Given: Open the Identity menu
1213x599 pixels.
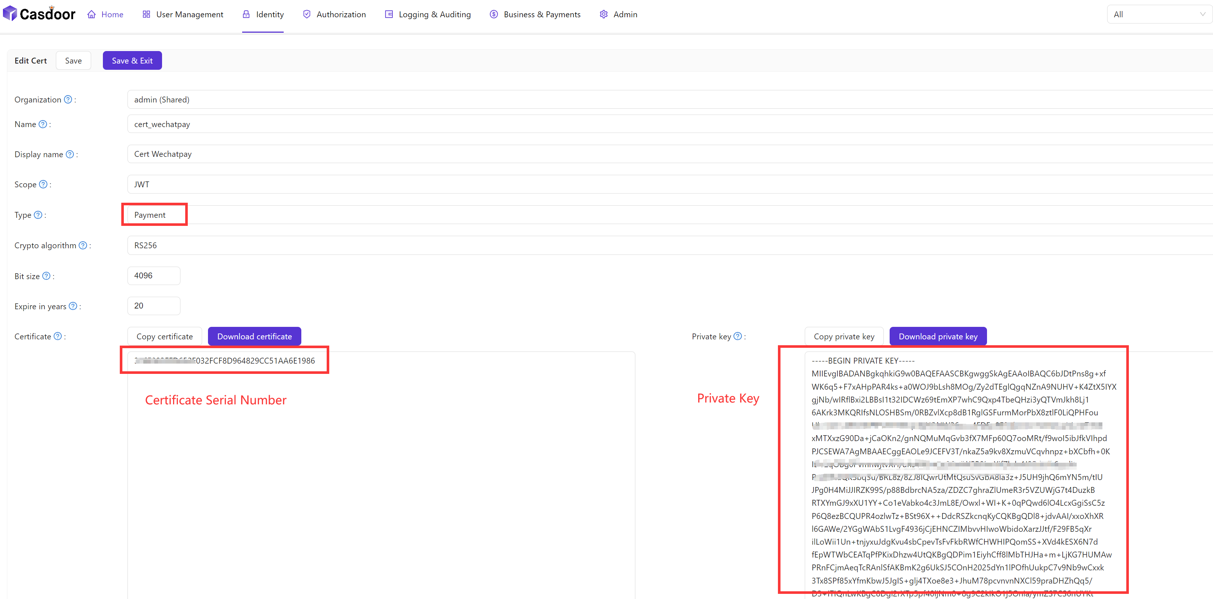Looking at the screenshot, I should point(263,15).
